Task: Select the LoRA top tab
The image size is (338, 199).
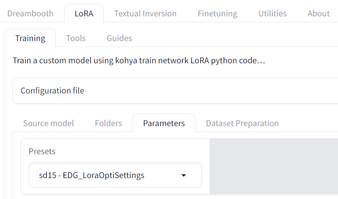Action: [x=84, y=13]
